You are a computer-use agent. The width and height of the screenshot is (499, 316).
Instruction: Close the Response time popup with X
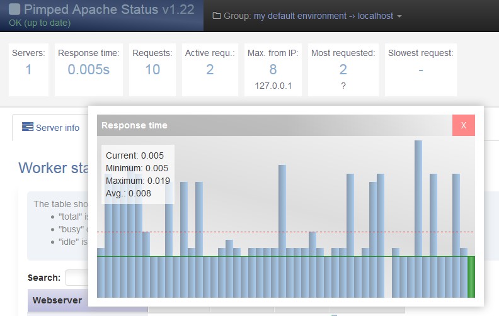tap(463, 125)
